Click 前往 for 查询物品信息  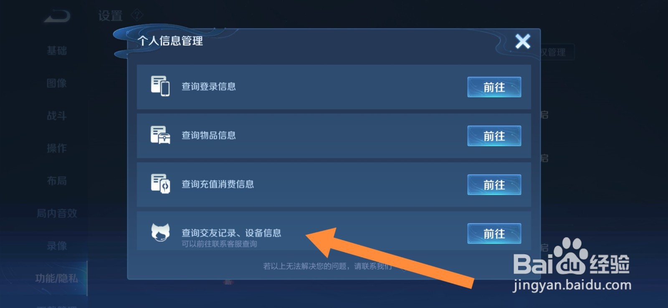coord(494,136)
